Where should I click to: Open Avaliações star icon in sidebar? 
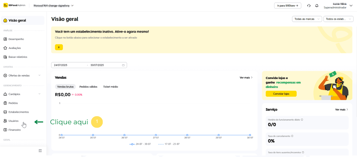[5, 48]
